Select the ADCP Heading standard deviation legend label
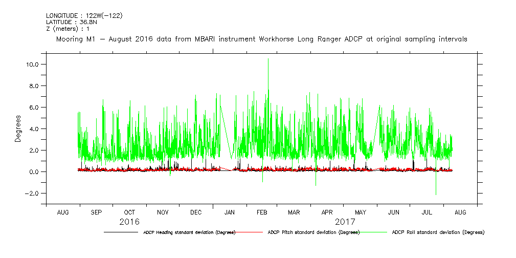 189,232
